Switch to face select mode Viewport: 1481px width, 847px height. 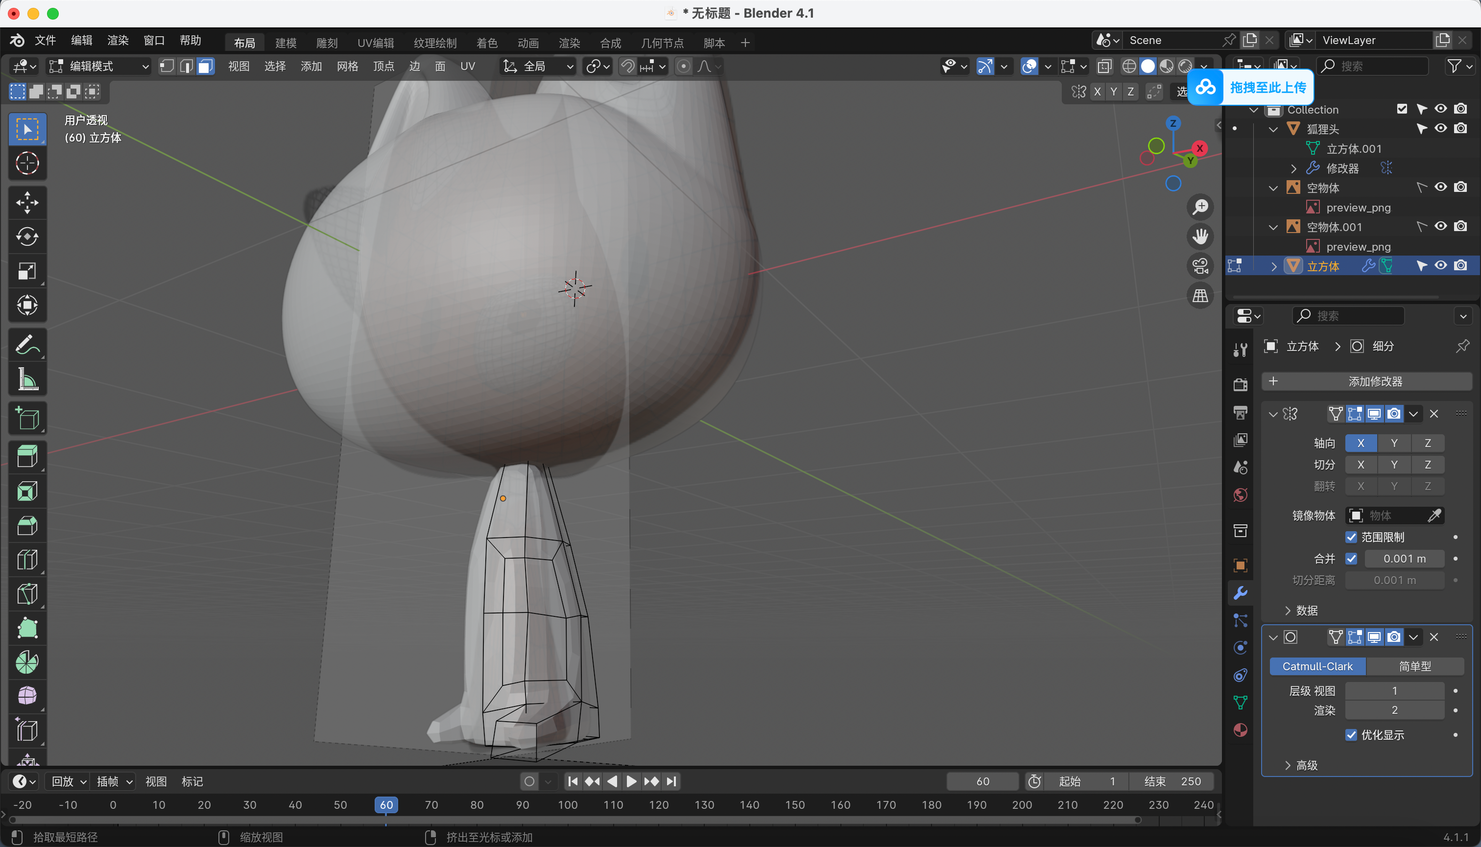pos(205,66)
